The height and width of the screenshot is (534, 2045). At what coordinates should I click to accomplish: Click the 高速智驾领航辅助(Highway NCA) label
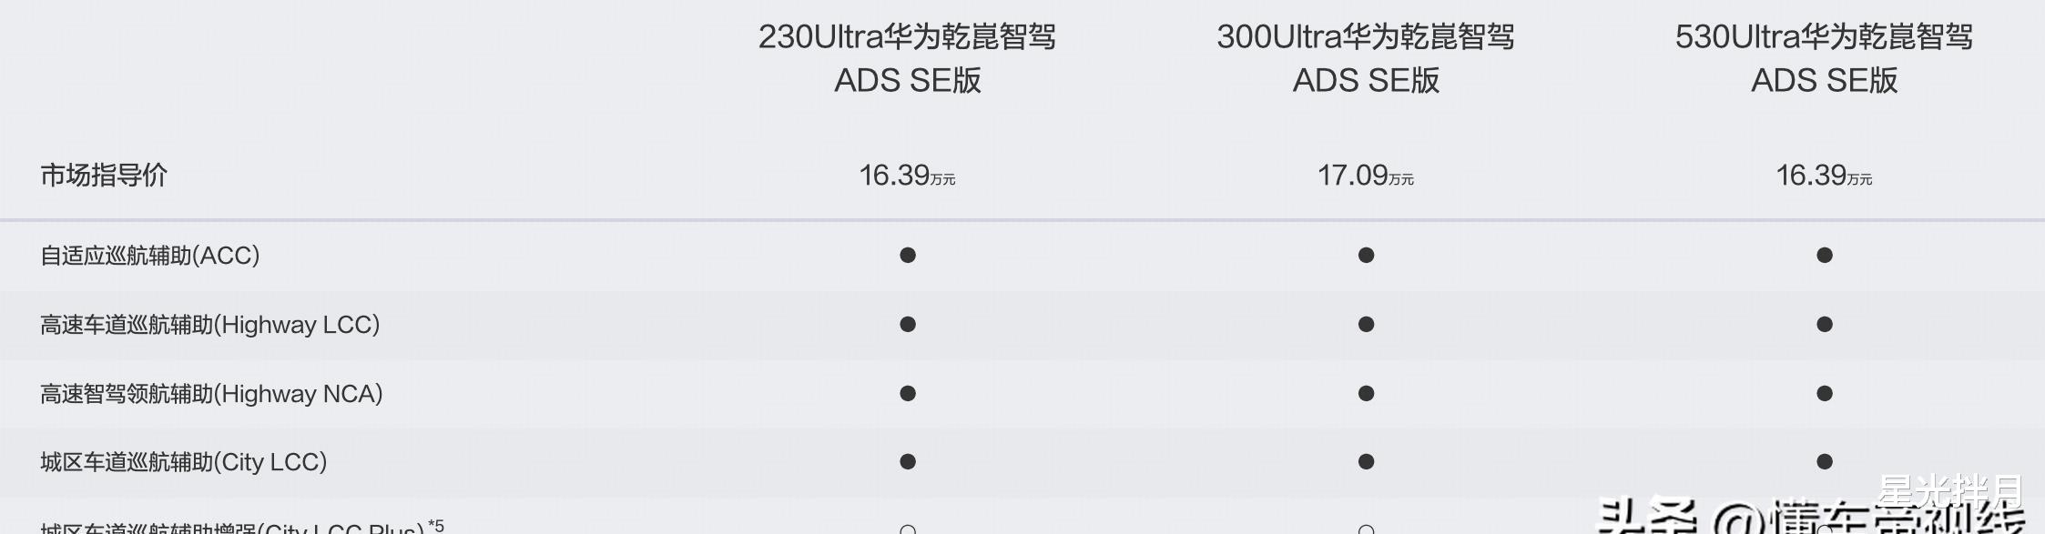coord(211,394)
